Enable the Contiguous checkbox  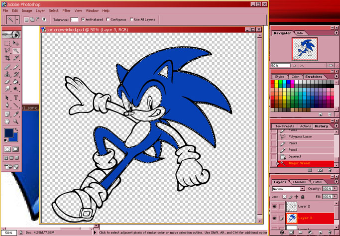[108, 19]
